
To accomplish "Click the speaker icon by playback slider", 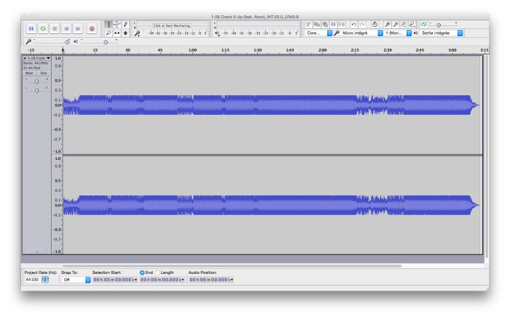I will click(x=76, y=41).
